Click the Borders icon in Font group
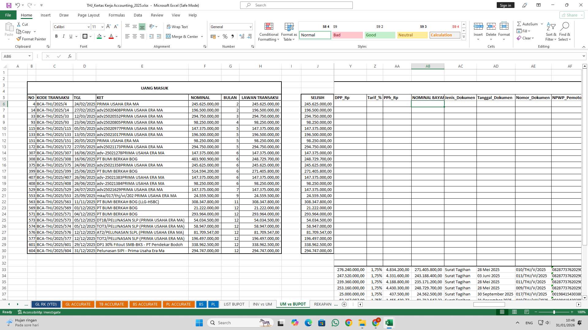Screen dimensions: 588x330 click(85, 36)
